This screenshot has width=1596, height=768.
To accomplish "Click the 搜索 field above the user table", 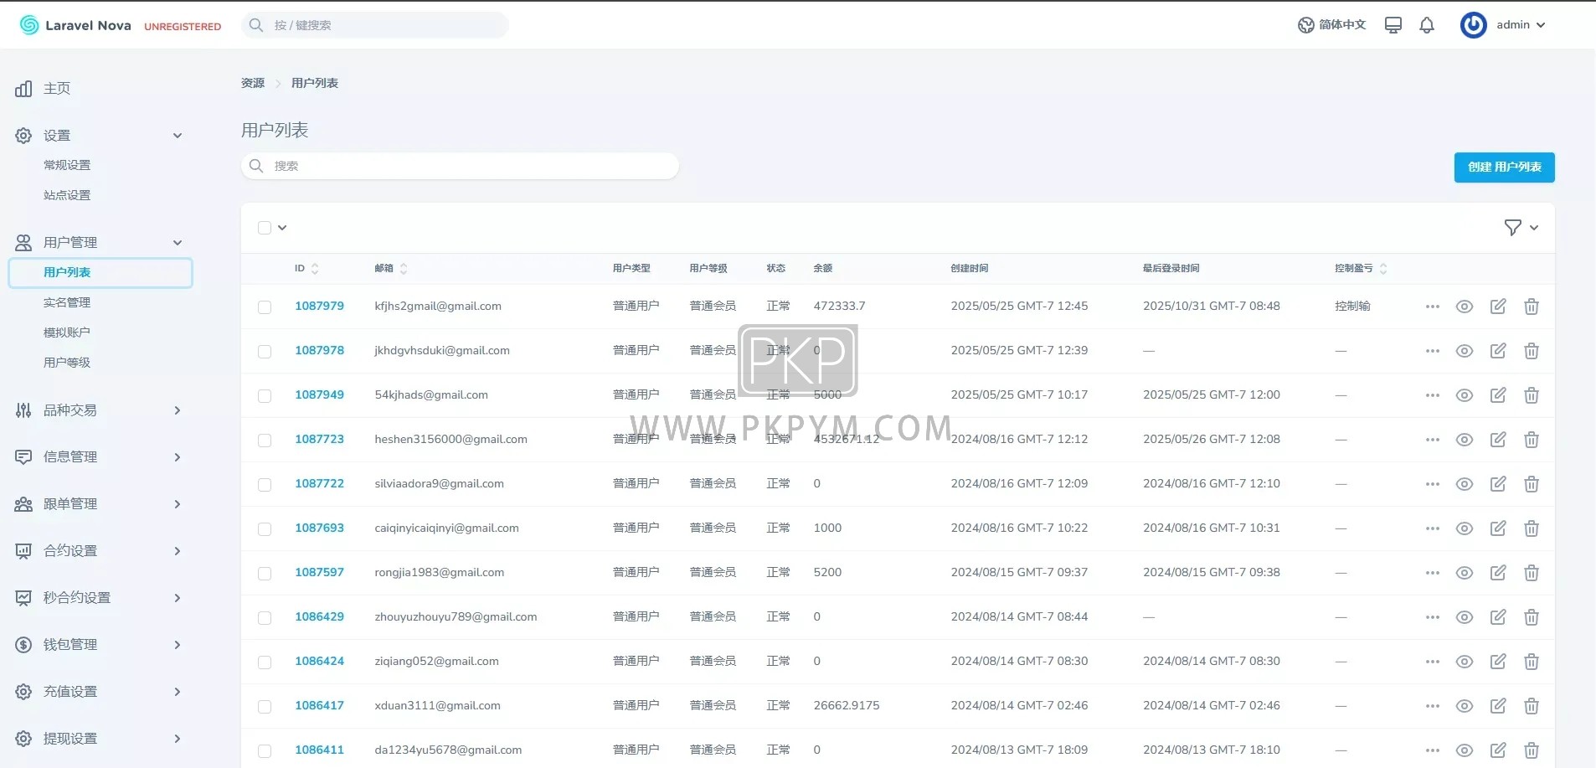I will [x=460, y=166].
